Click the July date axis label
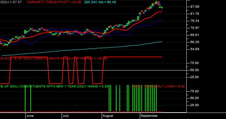The image size is (226, 119). pyautogui.click(x=66, y=116)
